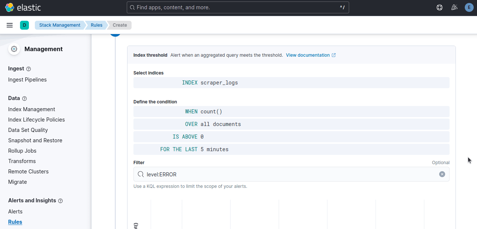The image size is (477, 229).
Task: Open Snapshot and Restore page
Action: click(35, 140)
